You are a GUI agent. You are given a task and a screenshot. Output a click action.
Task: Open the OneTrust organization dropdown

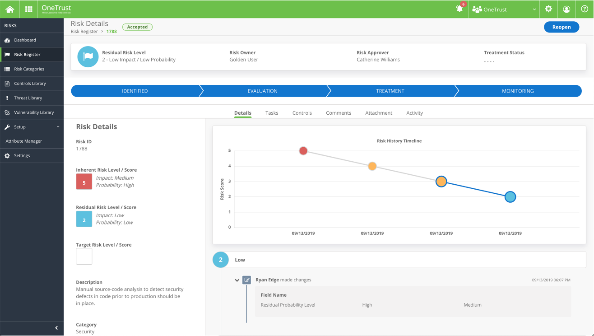click(504, 9)
